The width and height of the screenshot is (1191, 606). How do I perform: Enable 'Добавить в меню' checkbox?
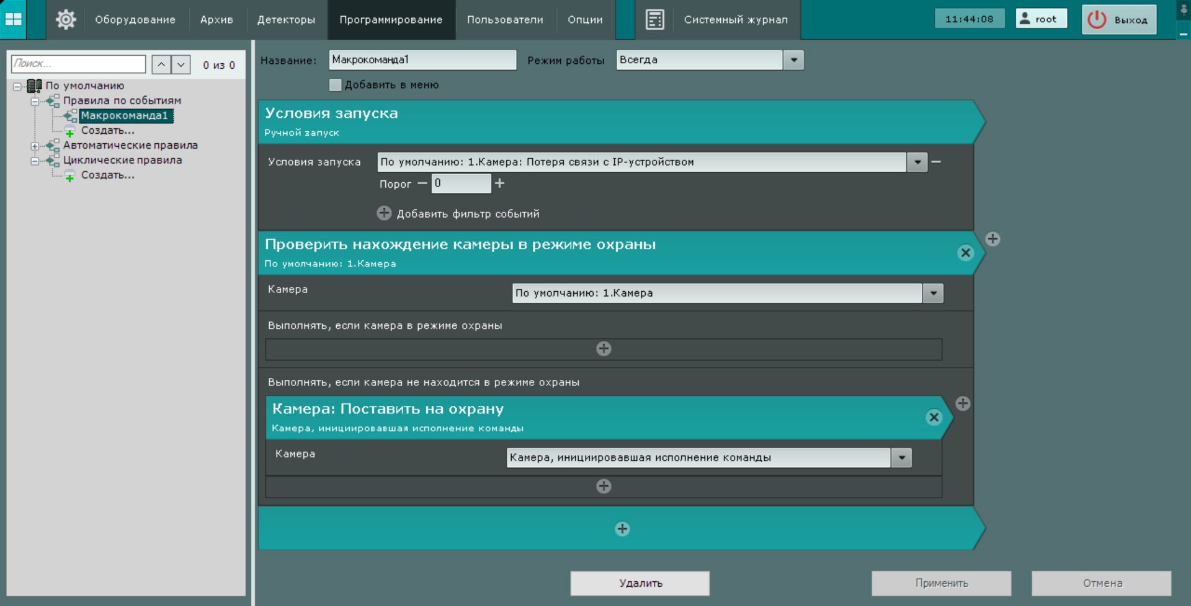(x=336, y=85)
